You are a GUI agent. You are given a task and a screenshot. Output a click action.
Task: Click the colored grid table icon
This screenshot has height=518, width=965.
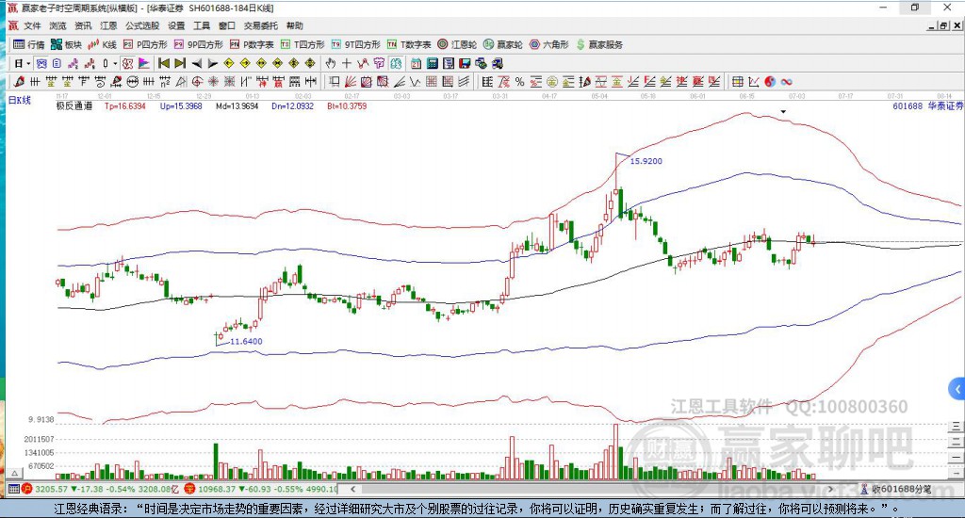738,82
